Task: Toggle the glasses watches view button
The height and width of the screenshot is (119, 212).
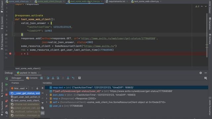Action: (42, 113)
